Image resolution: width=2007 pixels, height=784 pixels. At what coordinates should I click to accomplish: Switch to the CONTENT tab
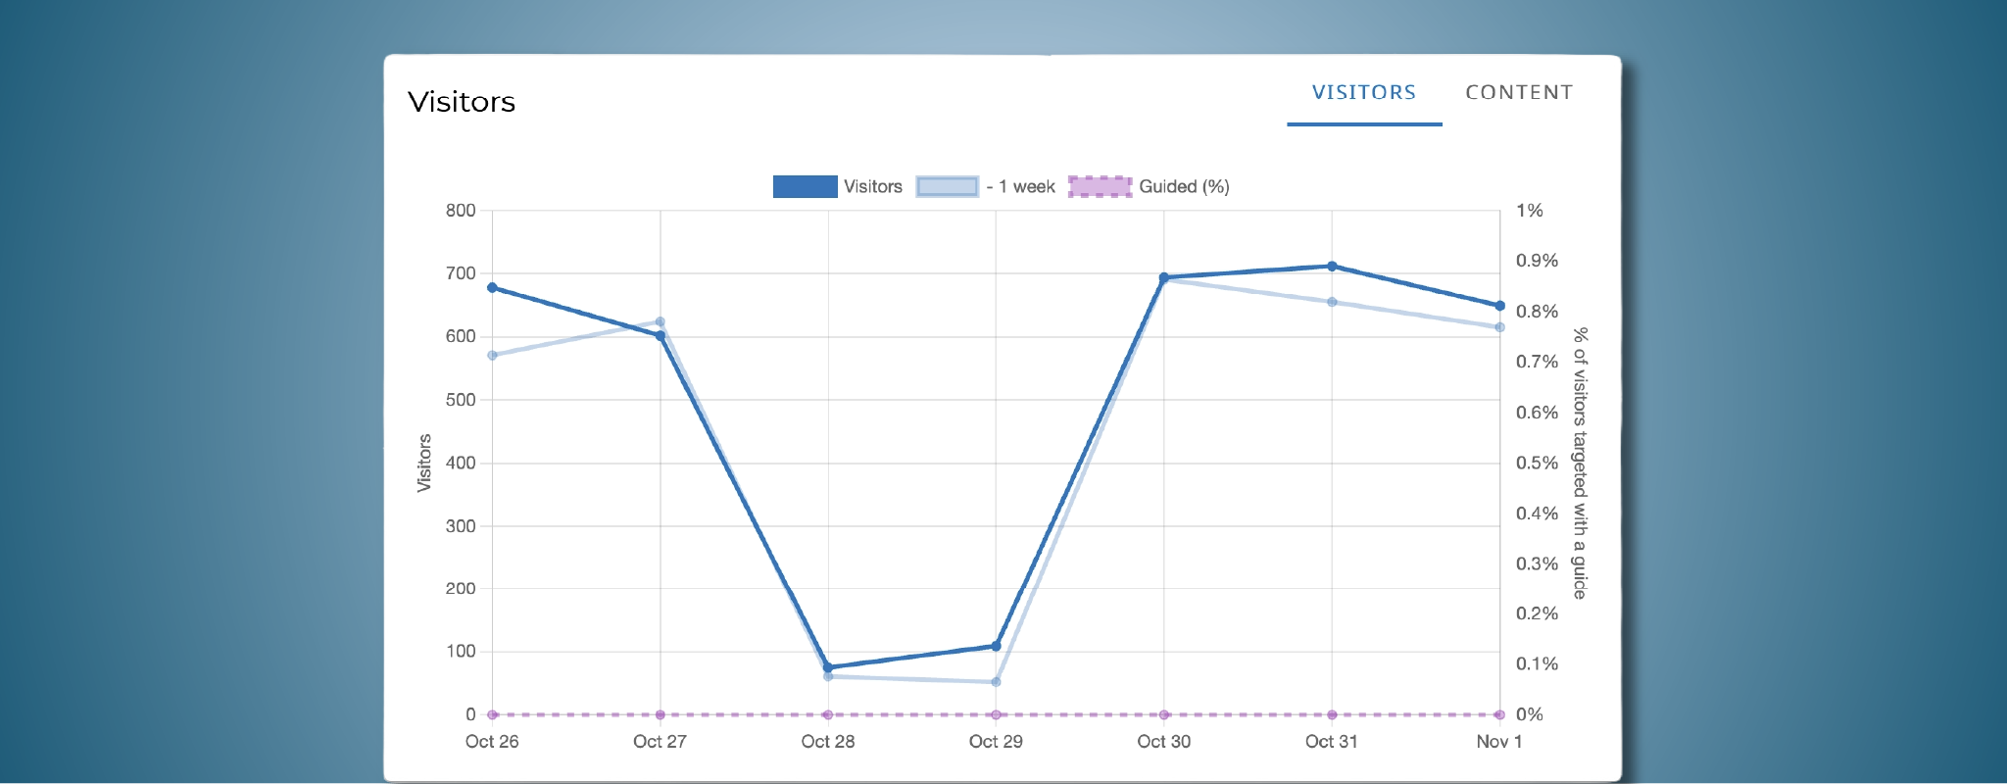pyautogui.click(x=1518, y=92)
